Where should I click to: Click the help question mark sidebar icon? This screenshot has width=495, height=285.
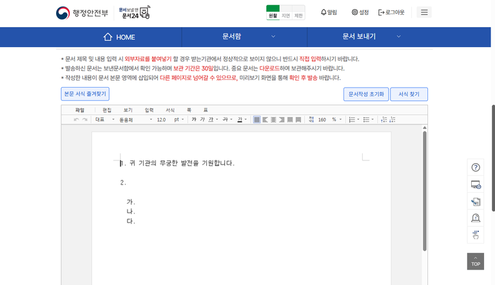[x=476, y=168]
